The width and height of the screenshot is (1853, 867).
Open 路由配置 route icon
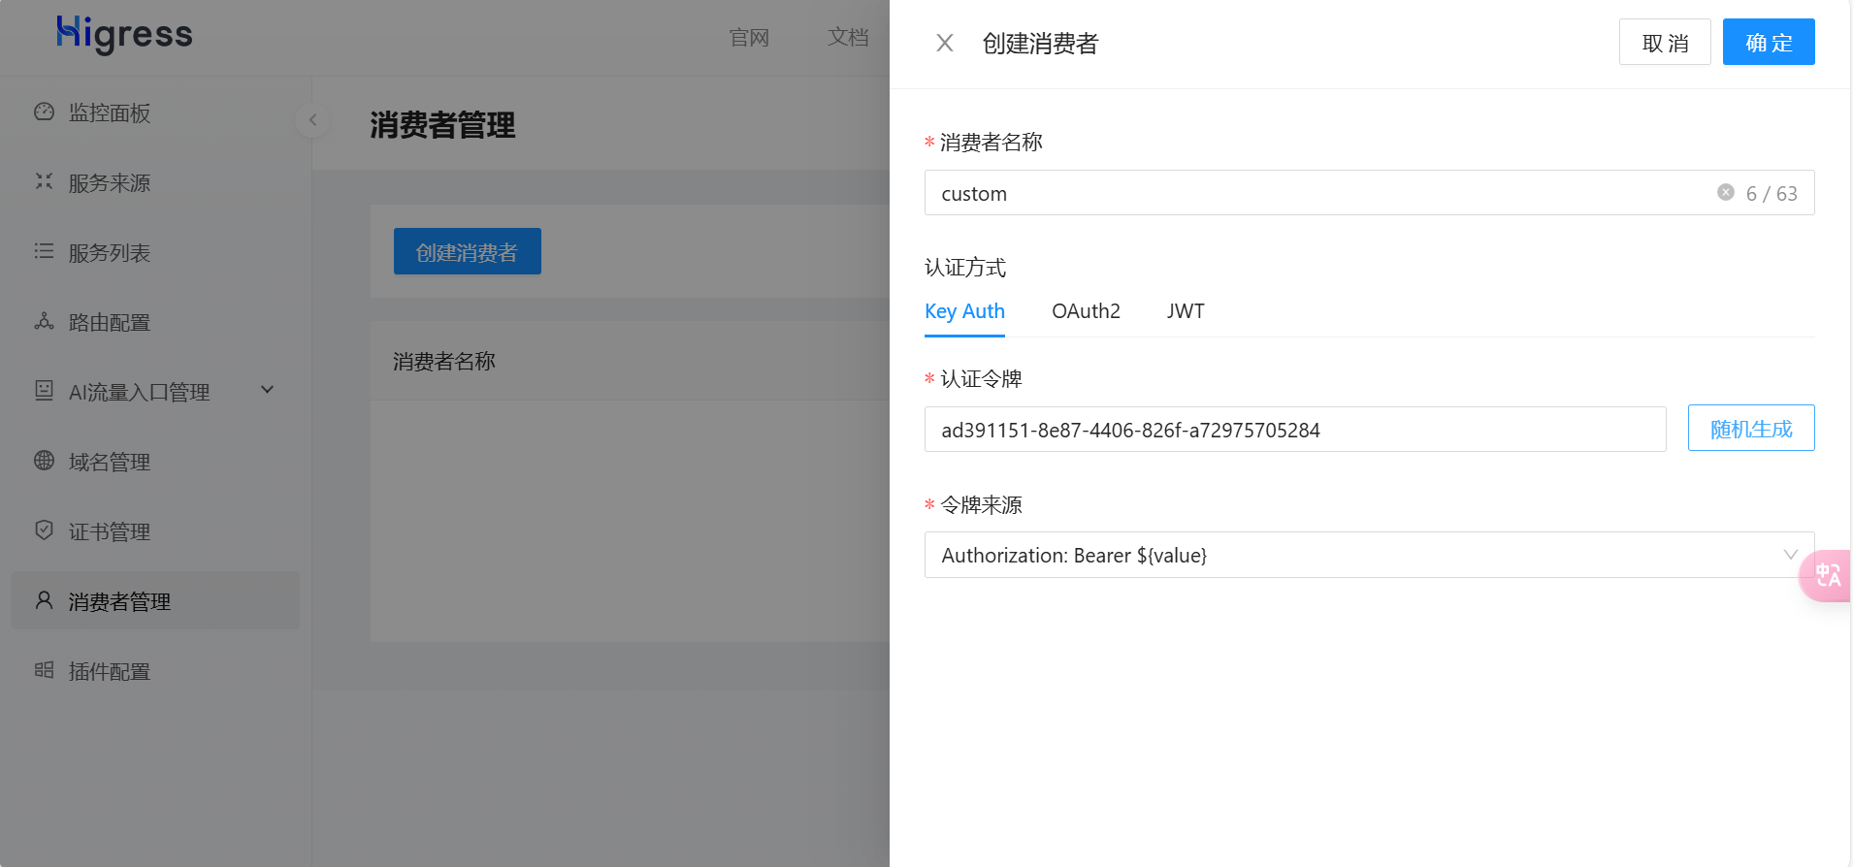44,322
